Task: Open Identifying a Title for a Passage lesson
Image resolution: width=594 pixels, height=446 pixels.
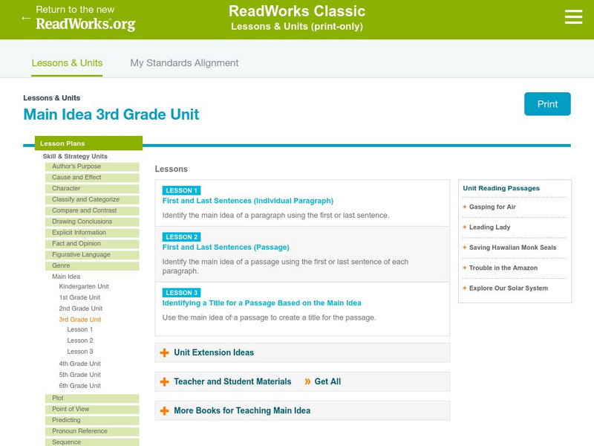Action: 262,303
